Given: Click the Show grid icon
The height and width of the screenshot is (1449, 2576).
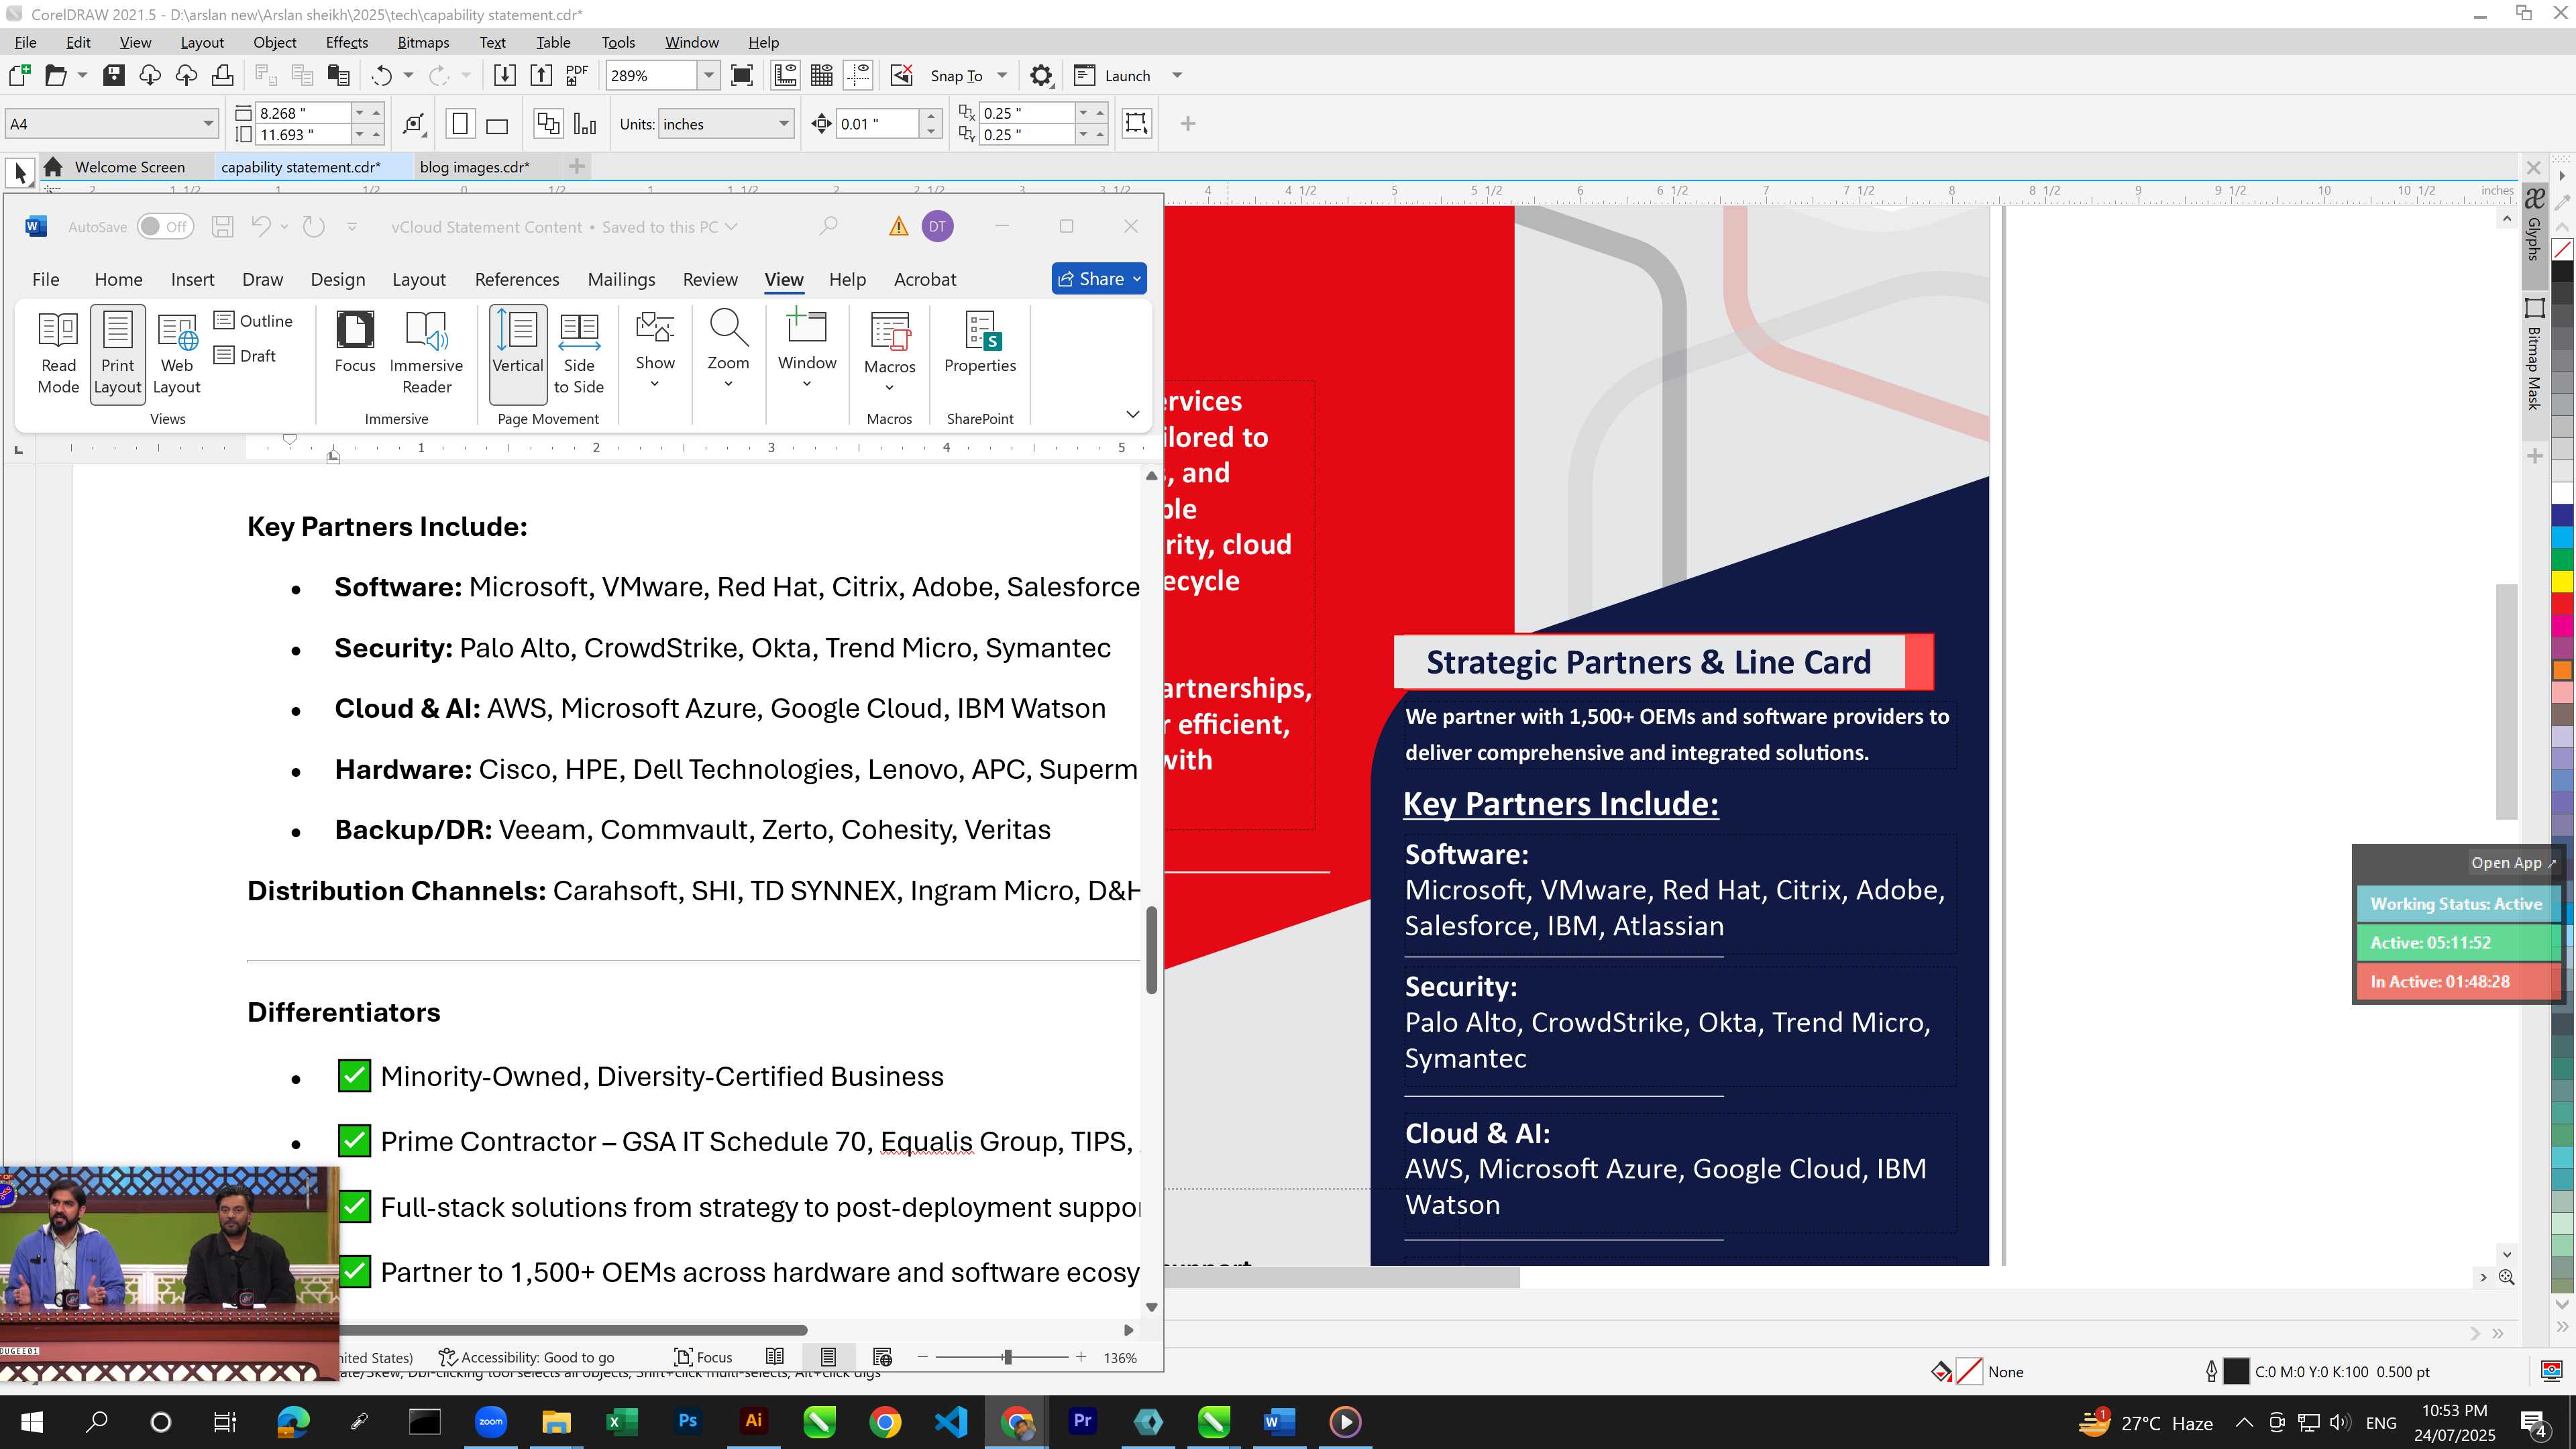Looking at the screenshot, I should [x=822, y=75].
